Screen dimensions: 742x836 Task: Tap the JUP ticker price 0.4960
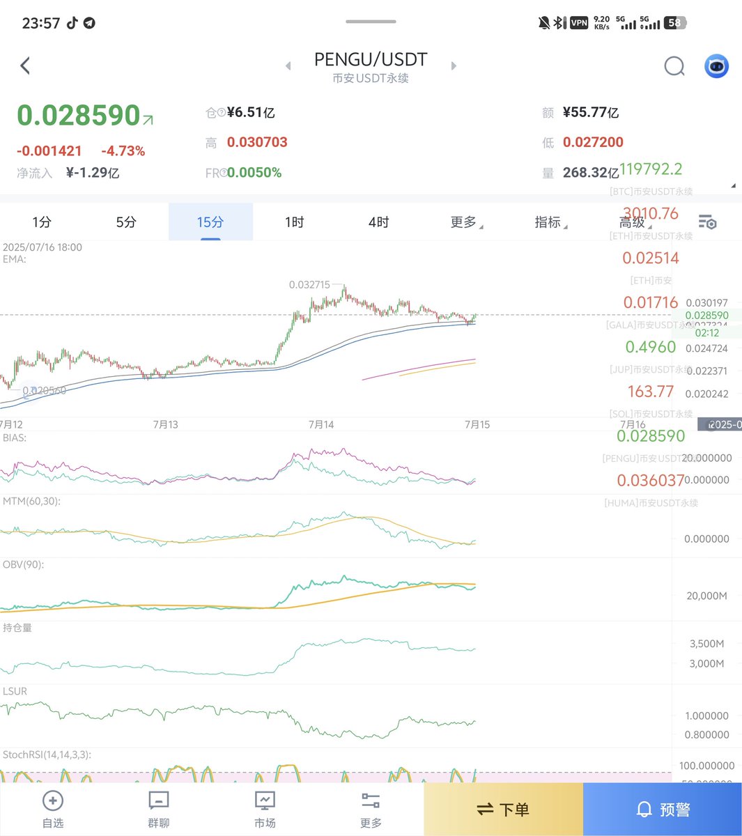(651, 347)
